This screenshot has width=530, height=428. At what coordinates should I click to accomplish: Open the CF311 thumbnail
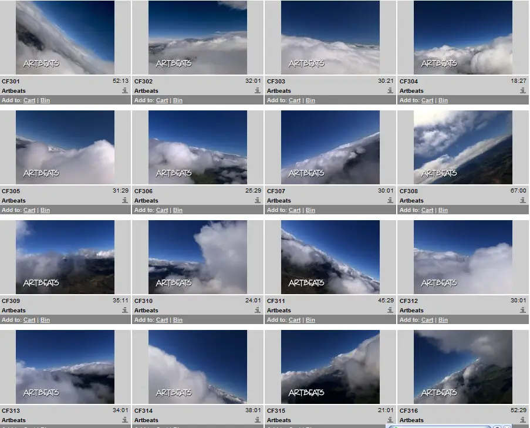point(330,257)
